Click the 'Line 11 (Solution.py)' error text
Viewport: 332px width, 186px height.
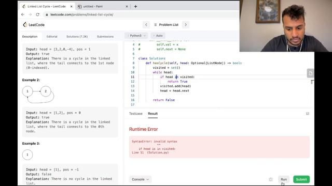point(150,152)
